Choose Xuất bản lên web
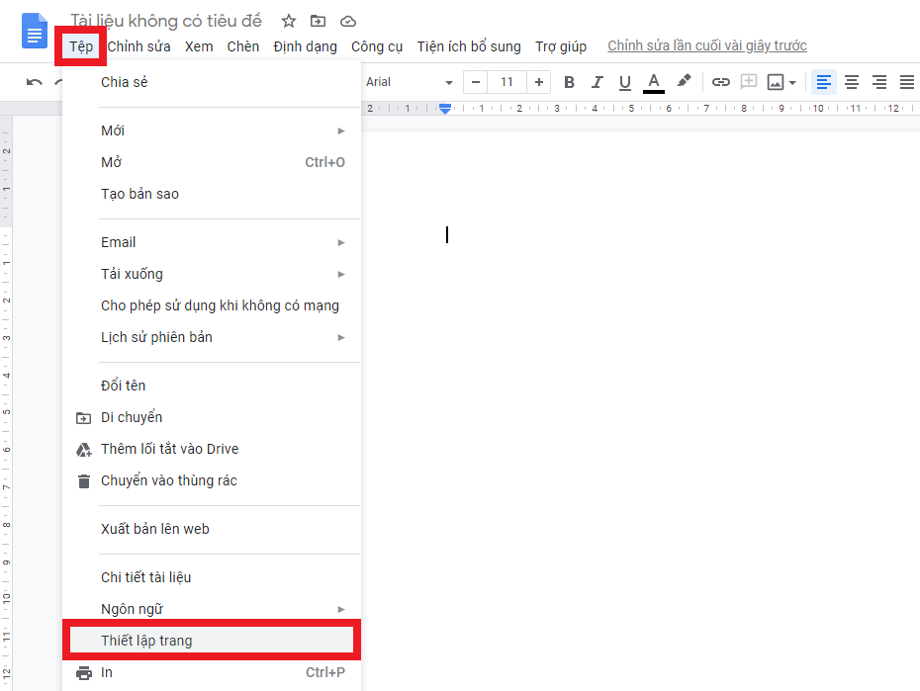This screenshot has width=920, height=691. [212, 529]
